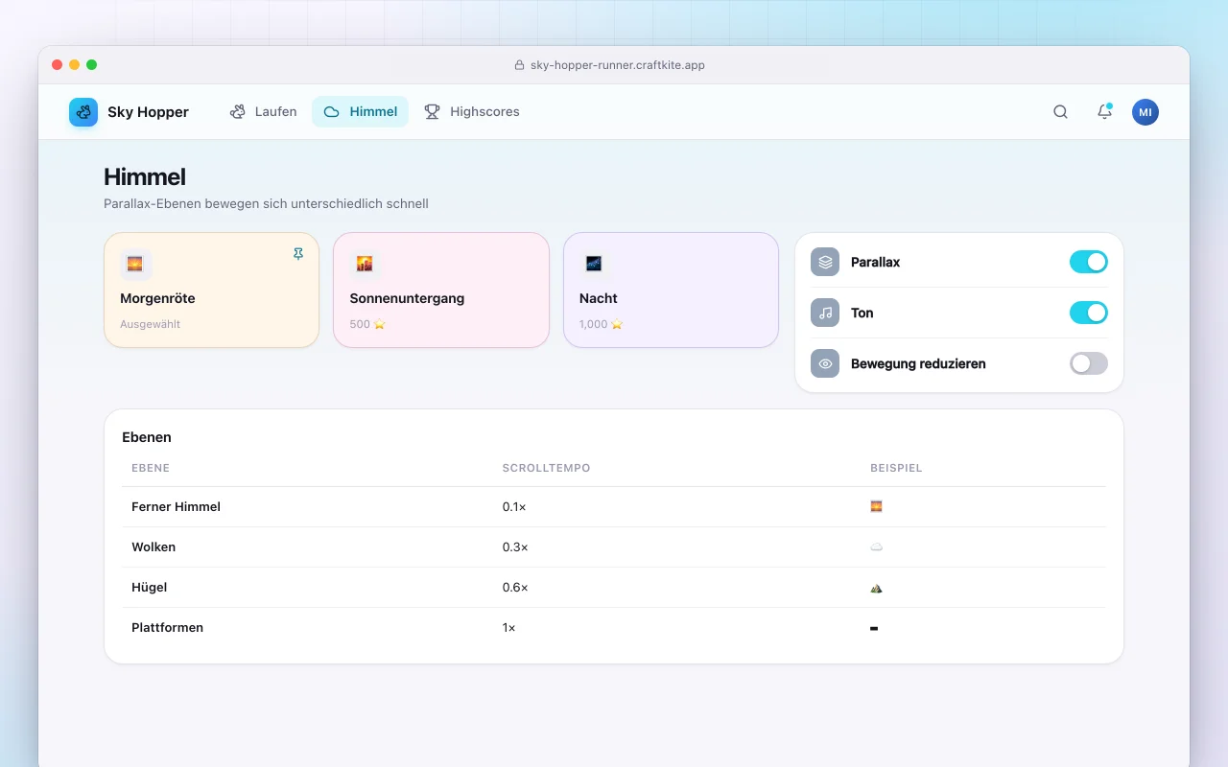Click the Ferner Himmel row label

click(x=176, y=506)
